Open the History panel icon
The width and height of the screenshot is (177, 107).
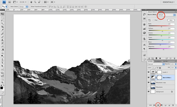coord(144,14)
